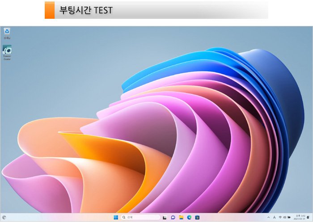313x223 pixels.
Task: Open the widgets icon at taskbar left edge
Action: pos(4,218)
